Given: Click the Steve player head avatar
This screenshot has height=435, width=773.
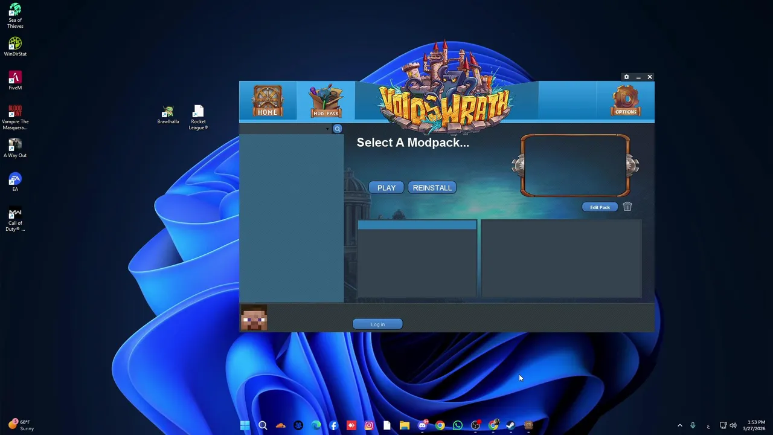Looking at the screenshot, I should [254, 318].
